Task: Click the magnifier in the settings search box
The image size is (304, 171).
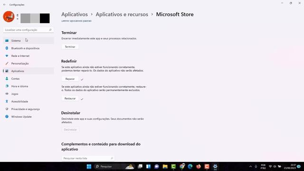Action: tap(50, 30)
